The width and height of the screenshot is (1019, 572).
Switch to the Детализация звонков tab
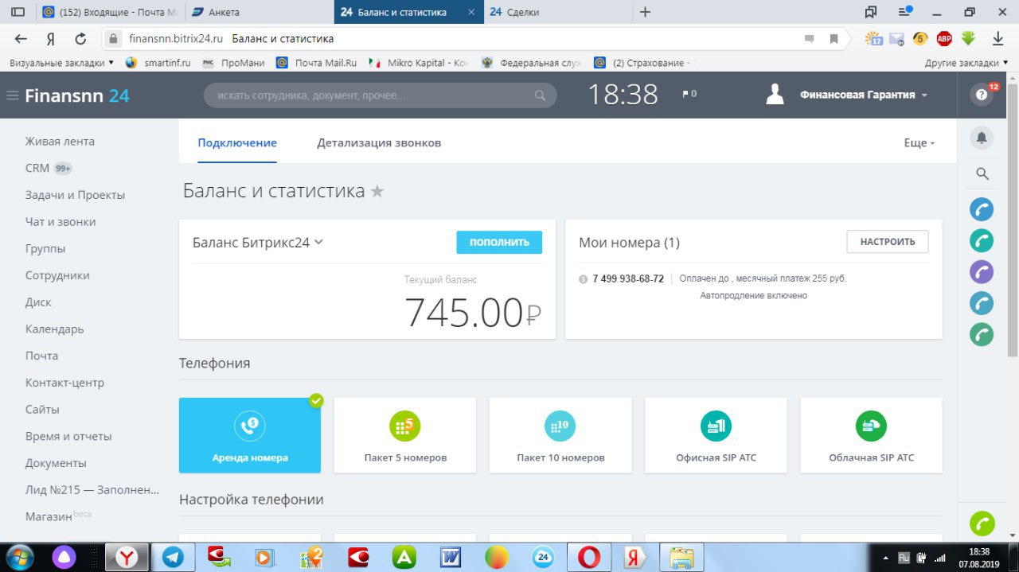(x=379, y=143)
